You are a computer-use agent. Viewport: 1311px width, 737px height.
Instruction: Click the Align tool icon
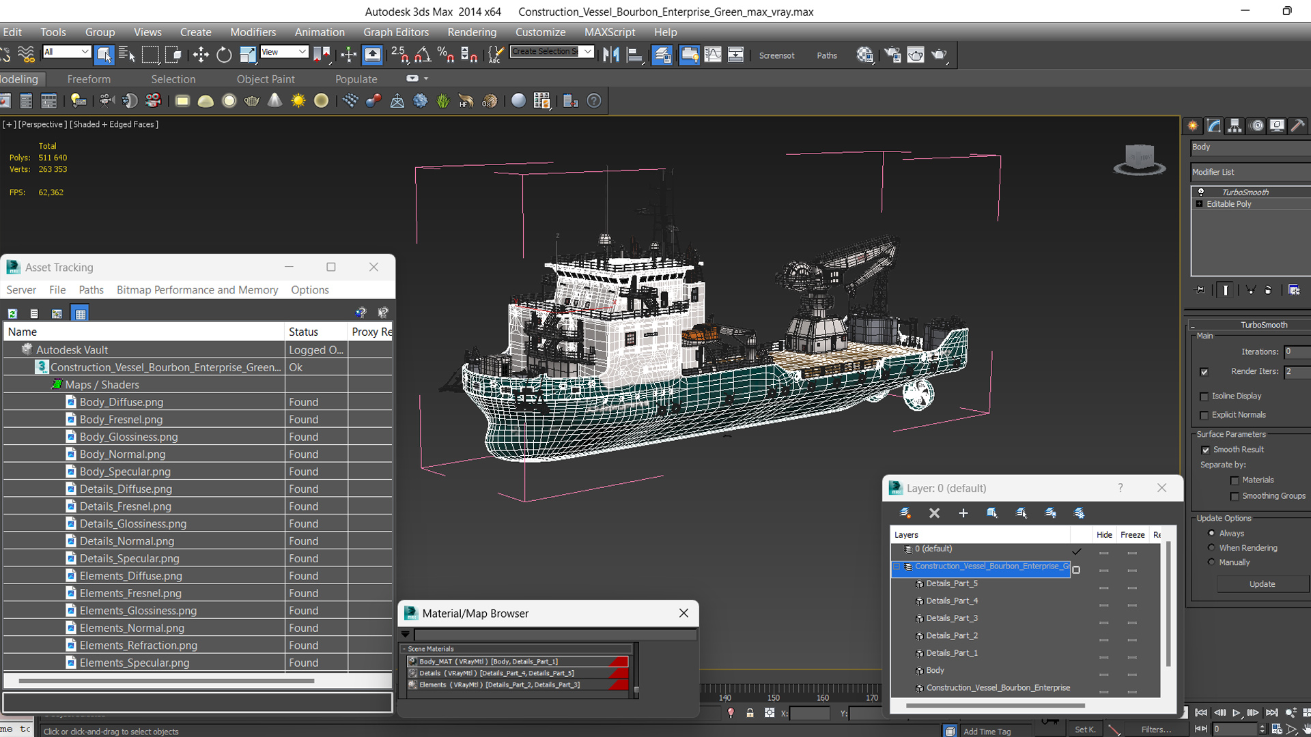(635, 55)
